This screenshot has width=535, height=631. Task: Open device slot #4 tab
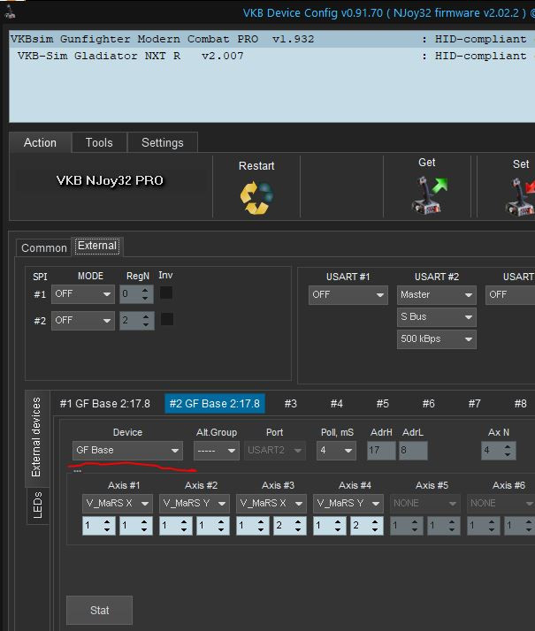[x=337, y=404]
